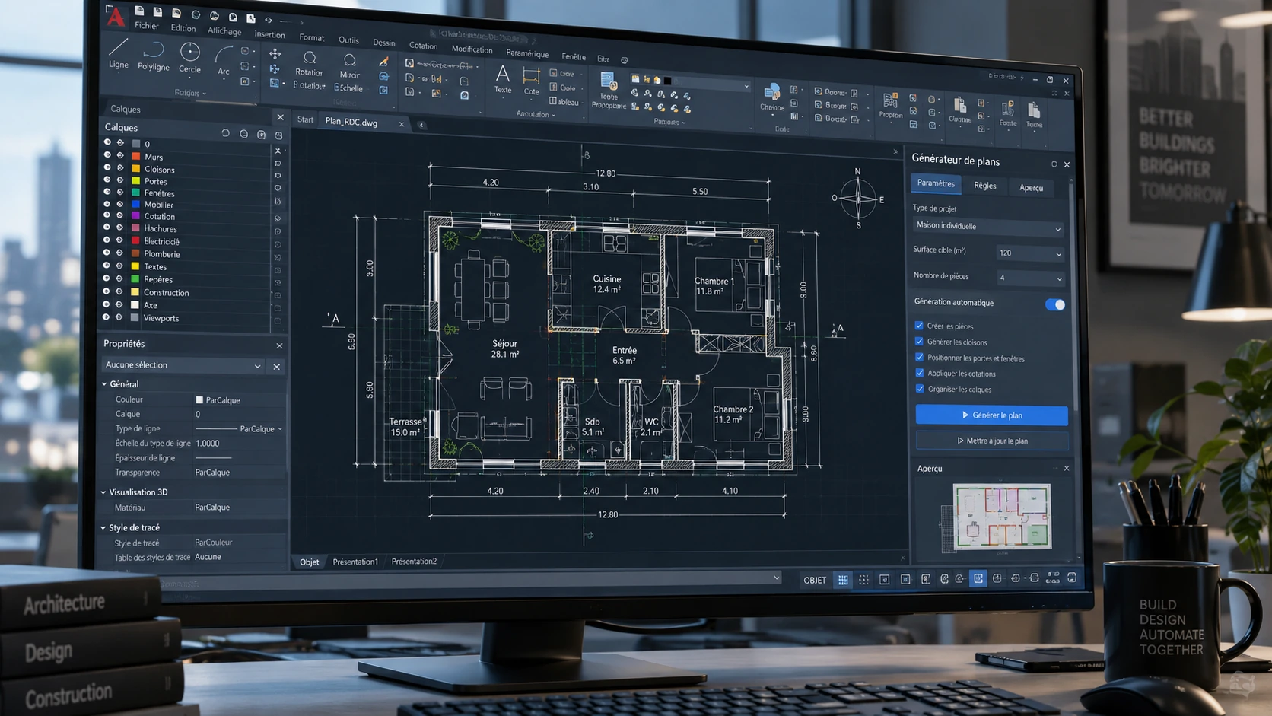
Task: Open the Start tab
Action: (x=305, y=119)
